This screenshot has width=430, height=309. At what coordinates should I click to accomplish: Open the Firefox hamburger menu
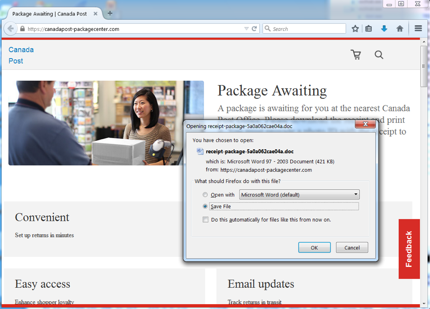point(418,28)
